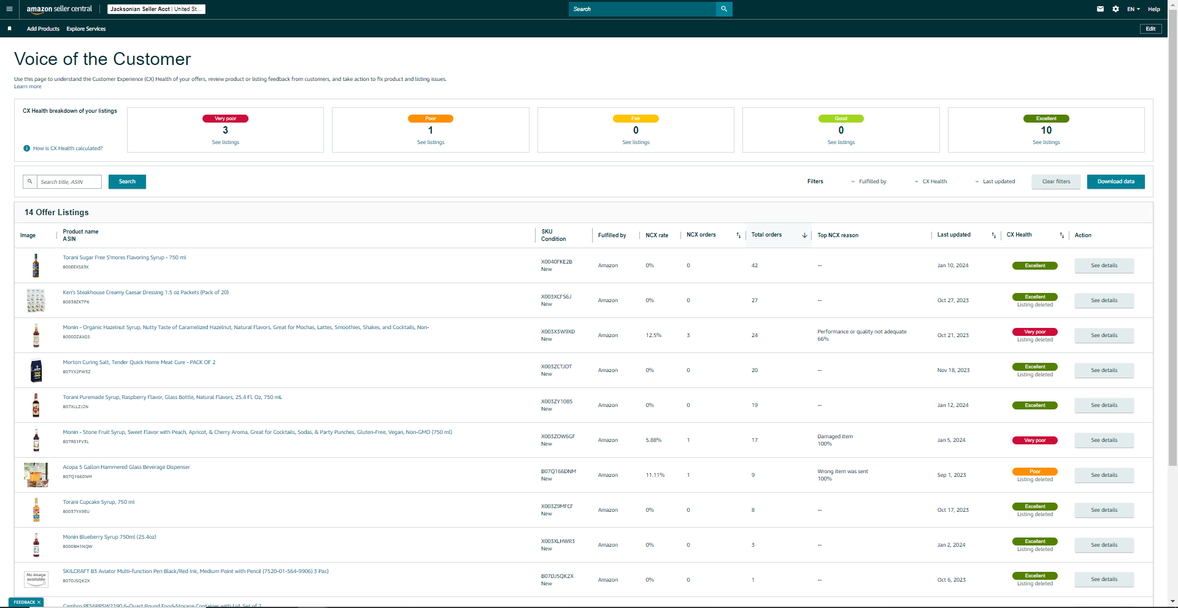
Task: Click the Amazon Seller Central logo
Action: 60,9
